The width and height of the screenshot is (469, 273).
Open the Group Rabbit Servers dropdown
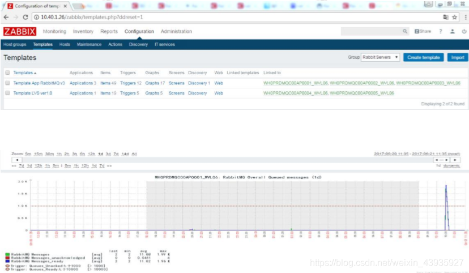click(381, 58)
